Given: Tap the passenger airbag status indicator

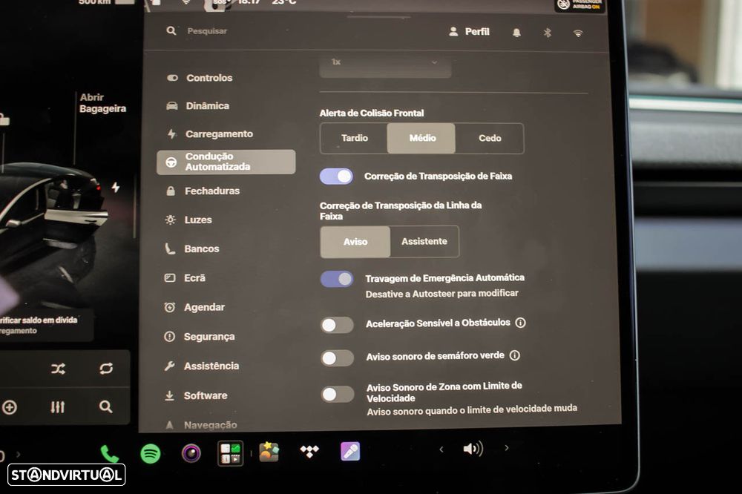Looking at the screenshot, I should (580, 6).
